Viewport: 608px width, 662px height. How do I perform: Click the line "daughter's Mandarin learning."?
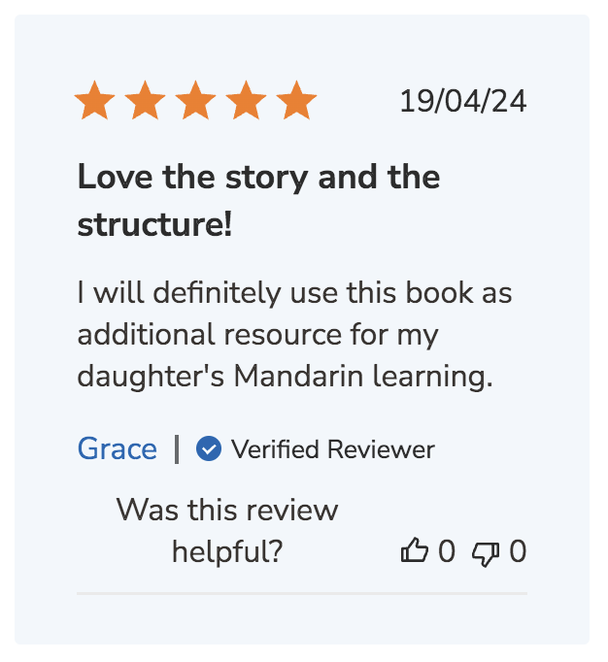(285, 376)
